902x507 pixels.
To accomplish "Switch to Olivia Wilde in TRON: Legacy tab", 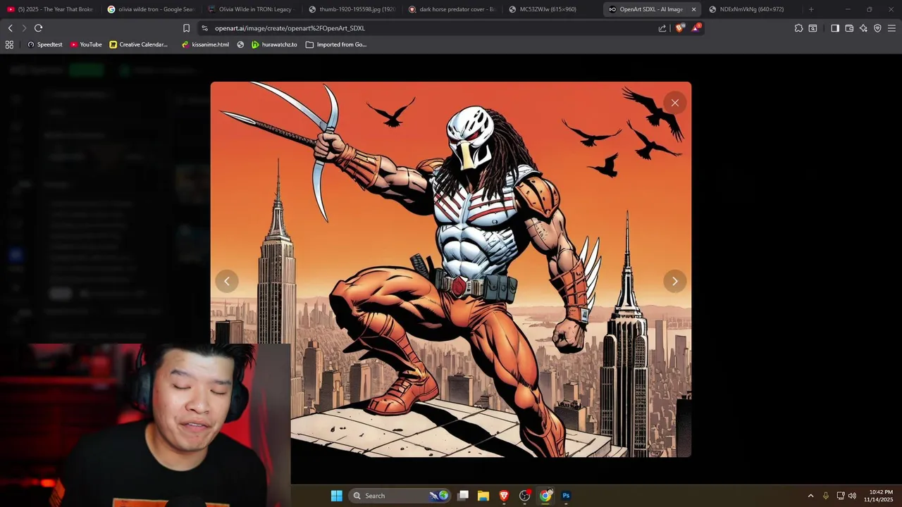I will point(251,9).
